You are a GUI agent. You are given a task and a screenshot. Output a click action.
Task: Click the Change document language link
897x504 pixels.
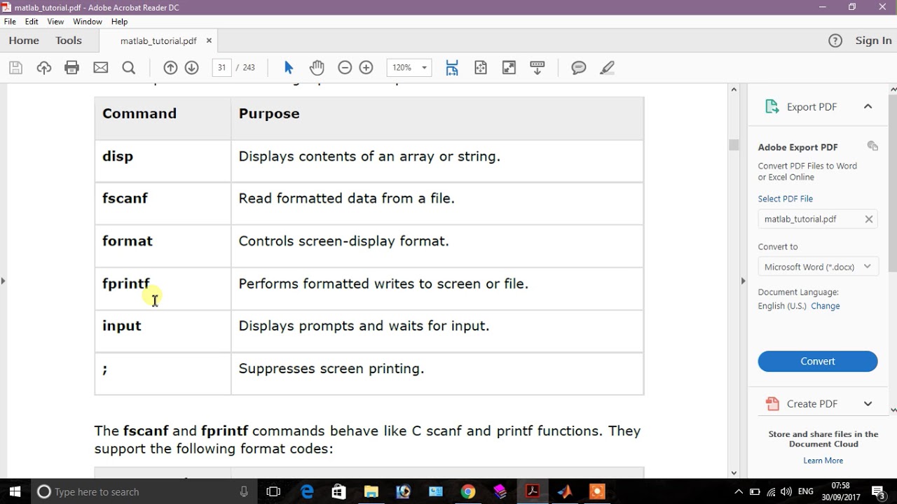pyautogui.click(x=826, y=306)
